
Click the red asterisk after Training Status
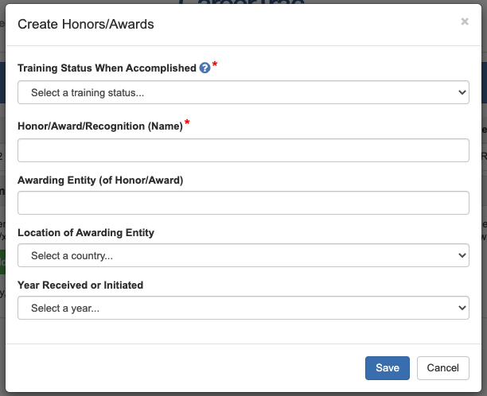click(x=215, y=65)
